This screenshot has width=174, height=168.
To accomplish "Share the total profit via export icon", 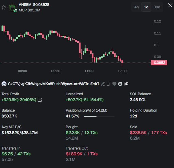I will [40, 100].
